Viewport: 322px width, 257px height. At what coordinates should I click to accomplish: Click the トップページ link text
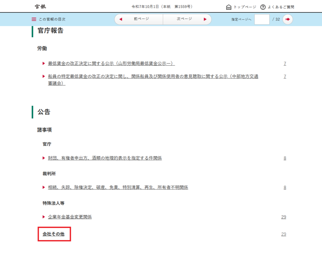[245, 7]
